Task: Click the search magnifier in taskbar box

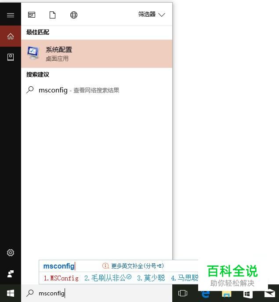Action: coord(30,293)
